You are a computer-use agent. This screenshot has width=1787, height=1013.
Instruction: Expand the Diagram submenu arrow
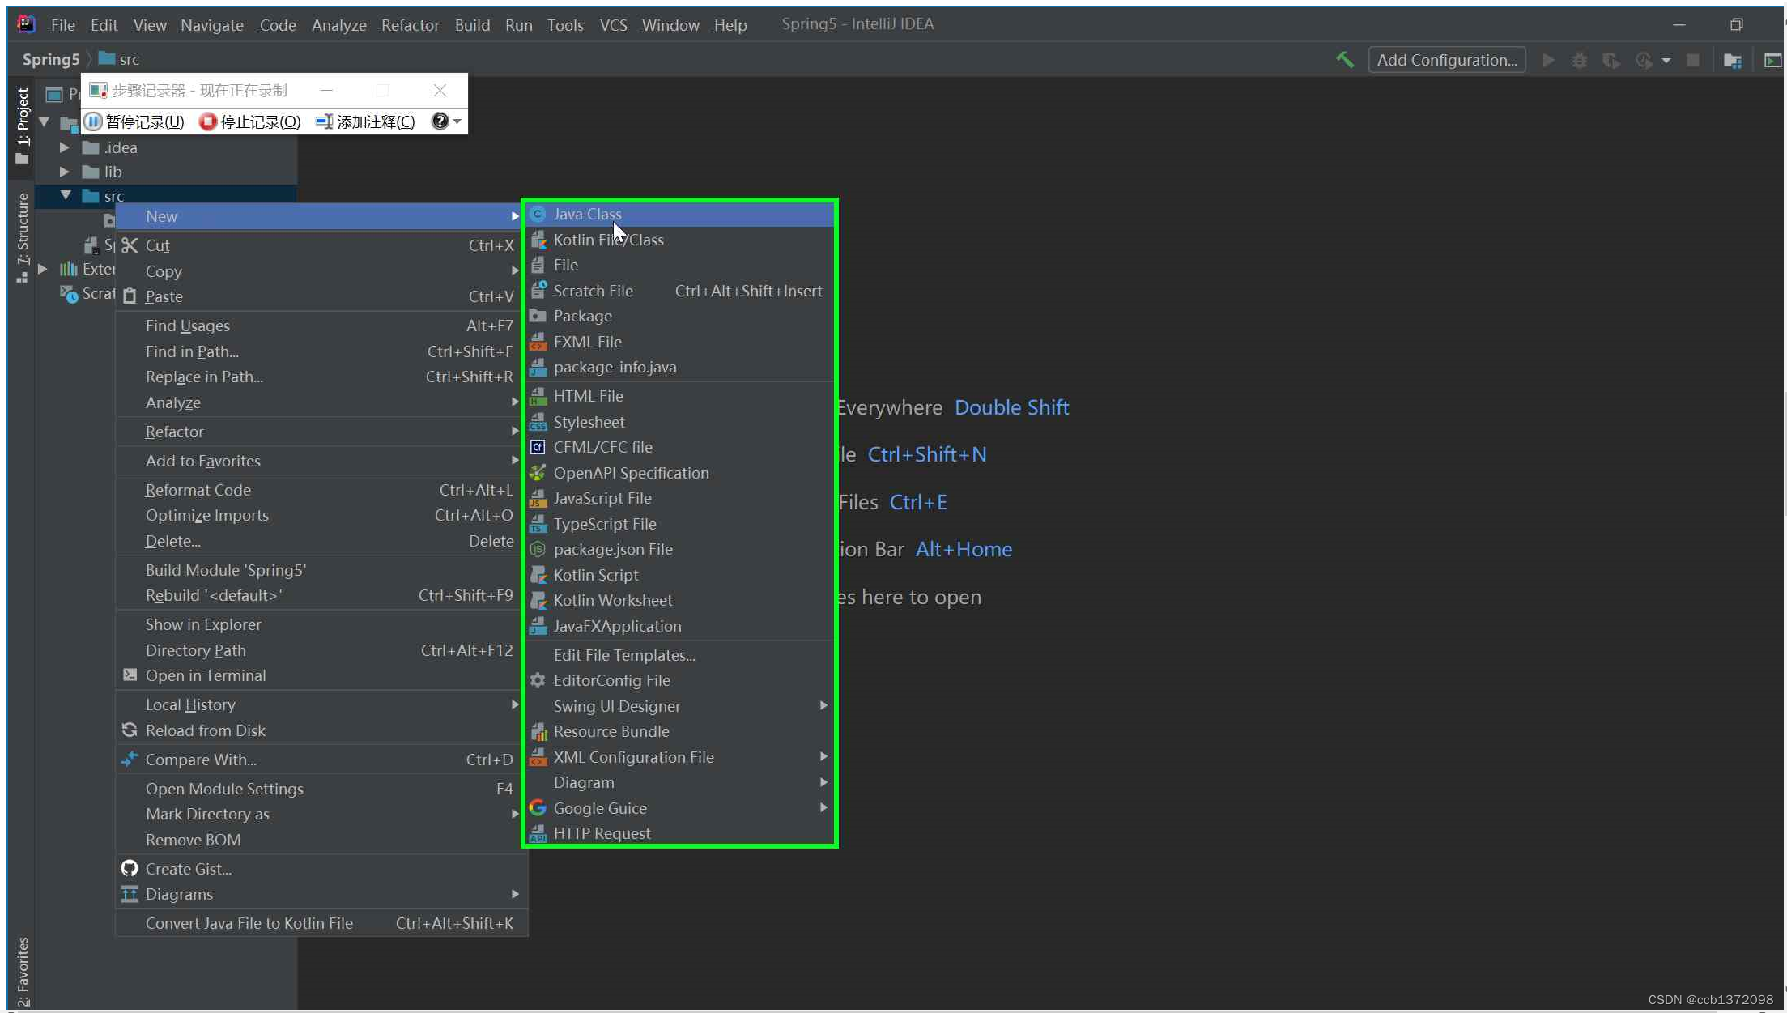823,782
